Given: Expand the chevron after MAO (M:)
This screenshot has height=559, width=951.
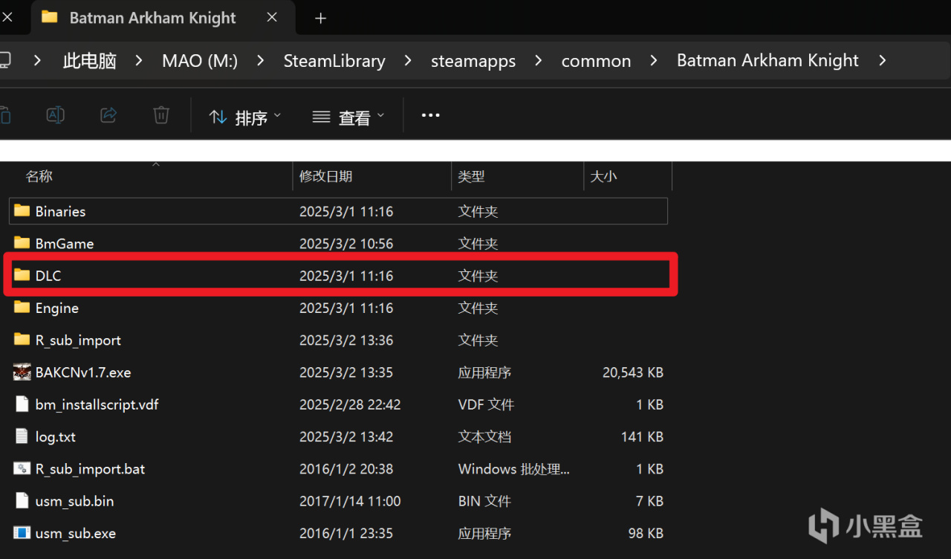Looking at the screenshot, I should [x=260, y=61].
